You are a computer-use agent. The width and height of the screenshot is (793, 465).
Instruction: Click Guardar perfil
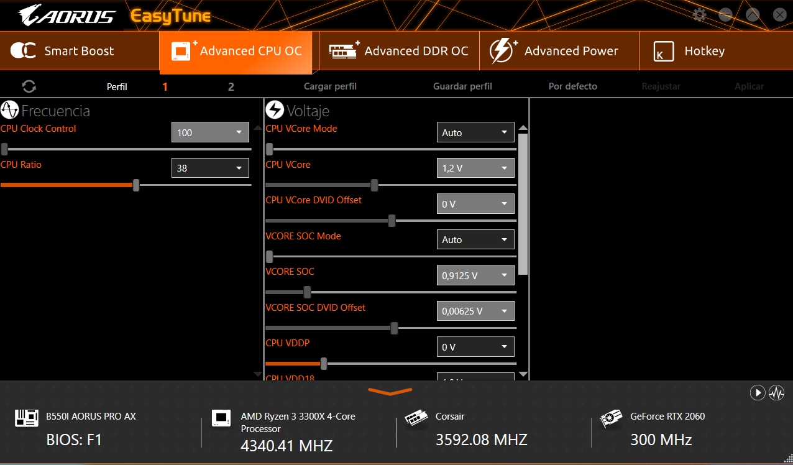pyautogui.click(x=462, y=86)
